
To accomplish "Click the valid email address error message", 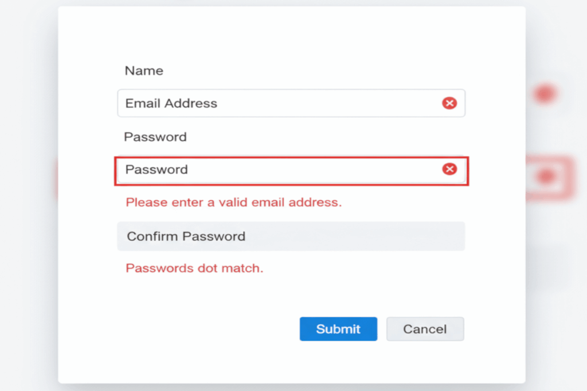I will point(233,202).
